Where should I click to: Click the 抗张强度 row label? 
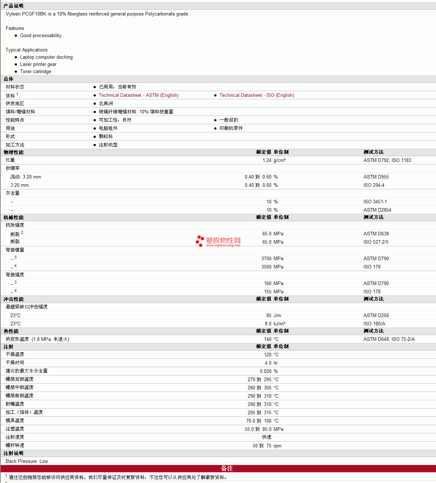(x=15, y=225)
